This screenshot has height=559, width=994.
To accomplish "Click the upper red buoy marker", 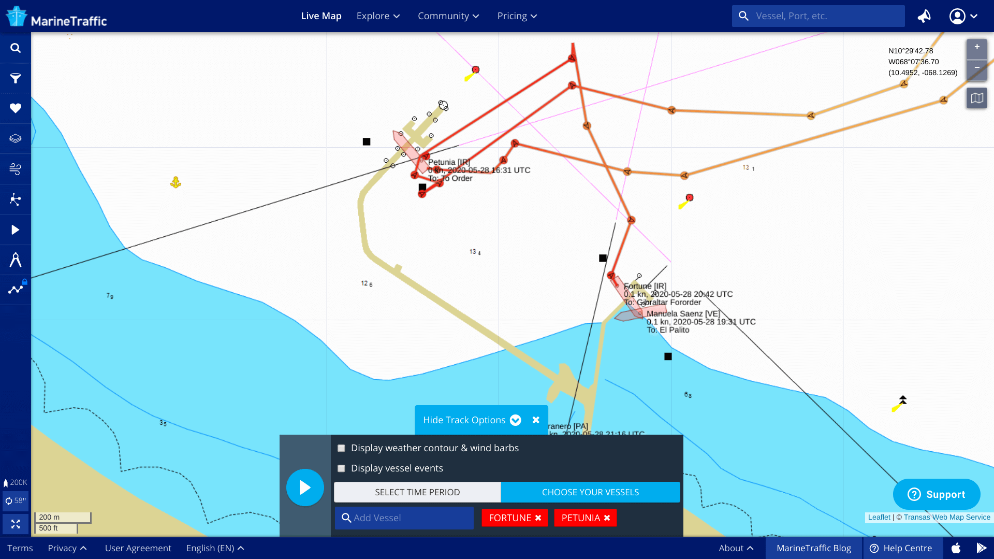I will click(475, 69).
